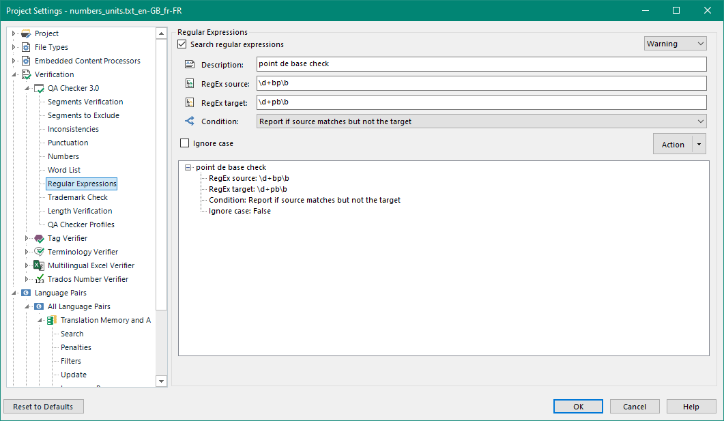Click into the Description input field
This screenshot has width=724, height=421.
[482, 63]
